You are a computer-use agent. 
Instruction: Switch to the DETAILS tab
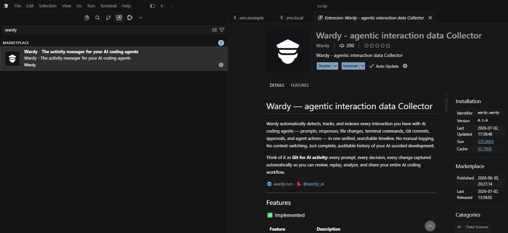[277, 85]
